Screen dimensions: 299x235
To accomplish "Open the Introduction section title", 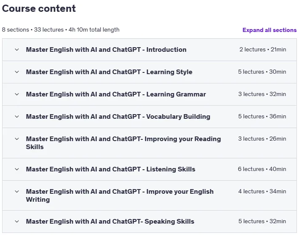I will [106, 50].
